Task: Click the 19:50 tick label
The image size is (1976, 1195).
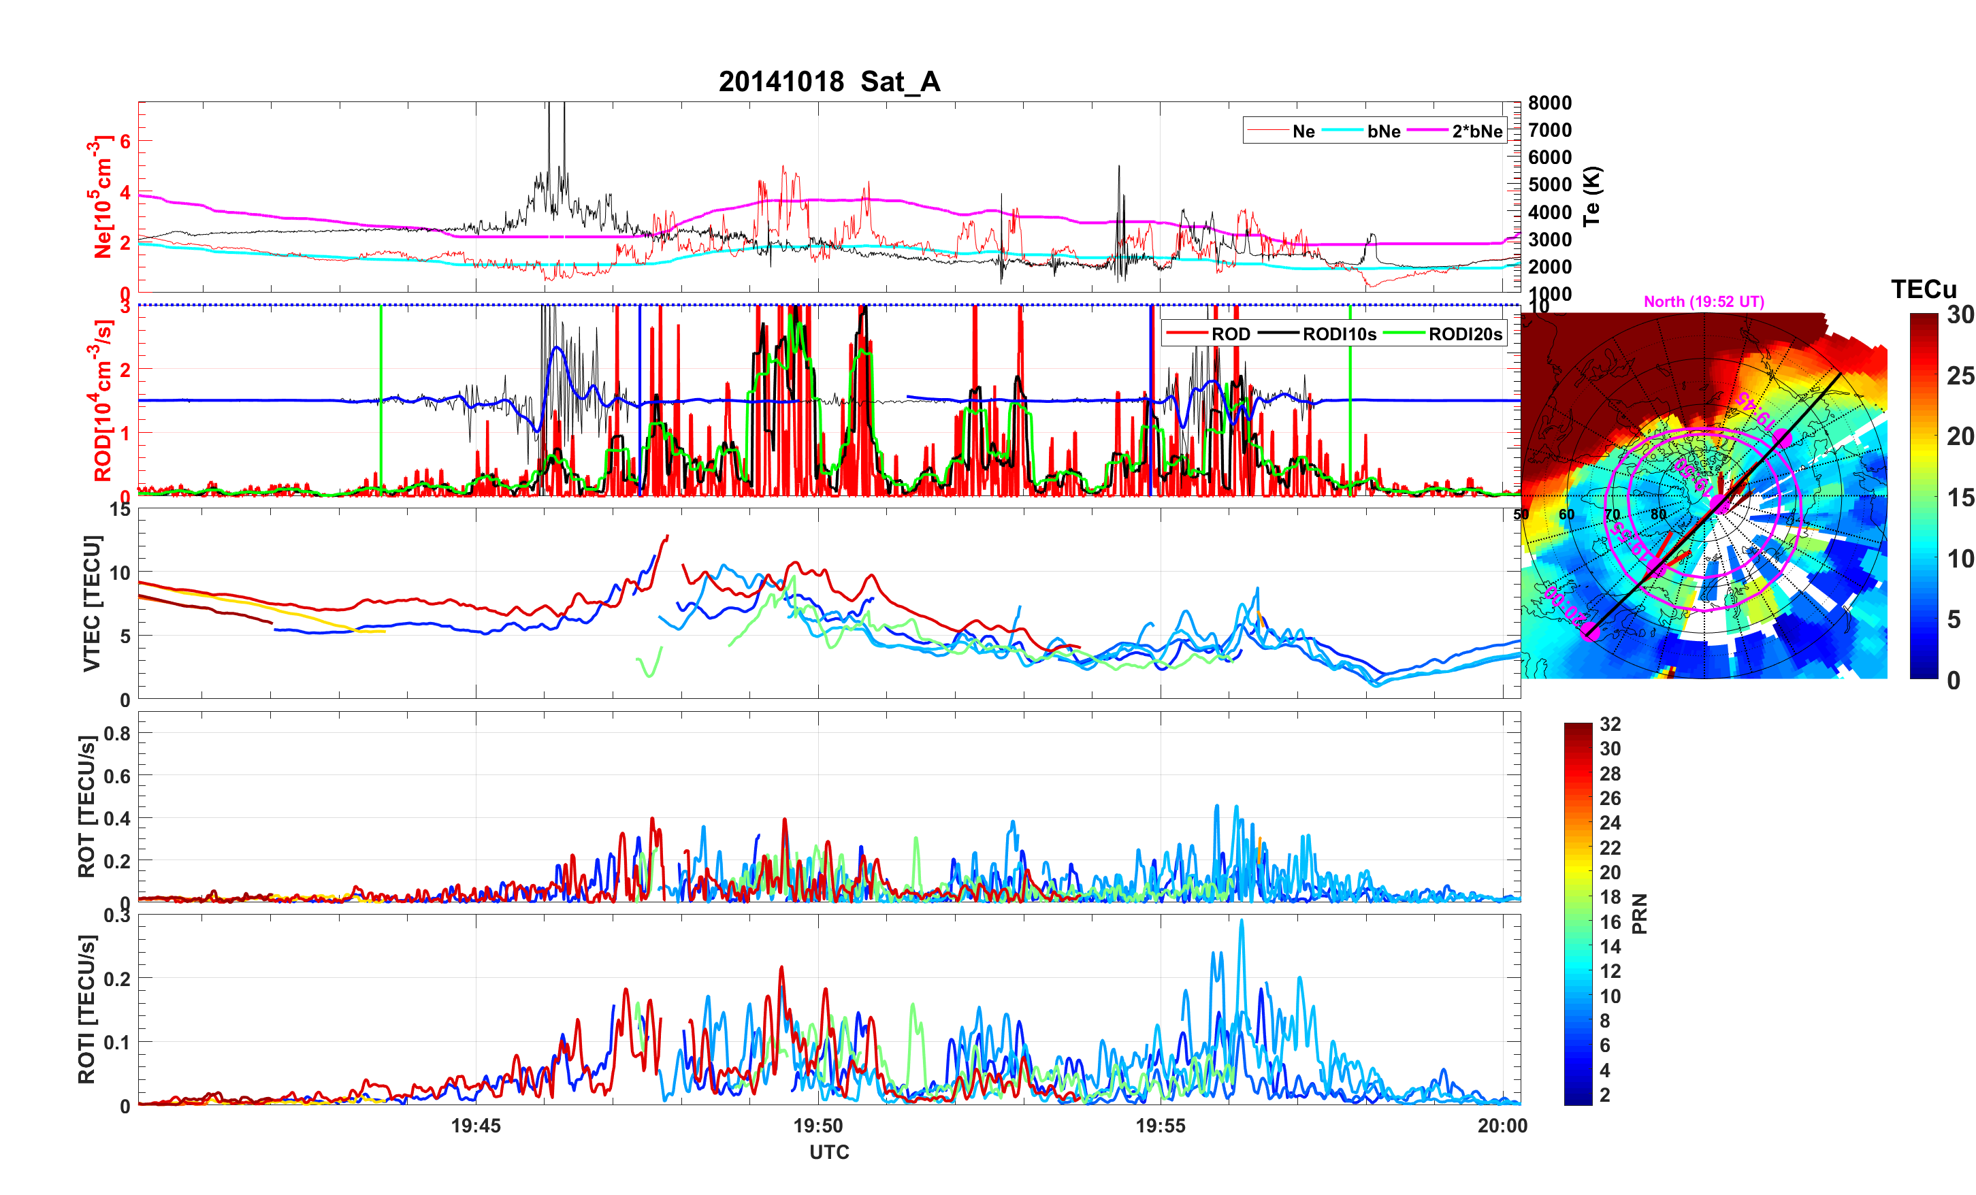Action: pyautogui.click(x=818, y=1125)
